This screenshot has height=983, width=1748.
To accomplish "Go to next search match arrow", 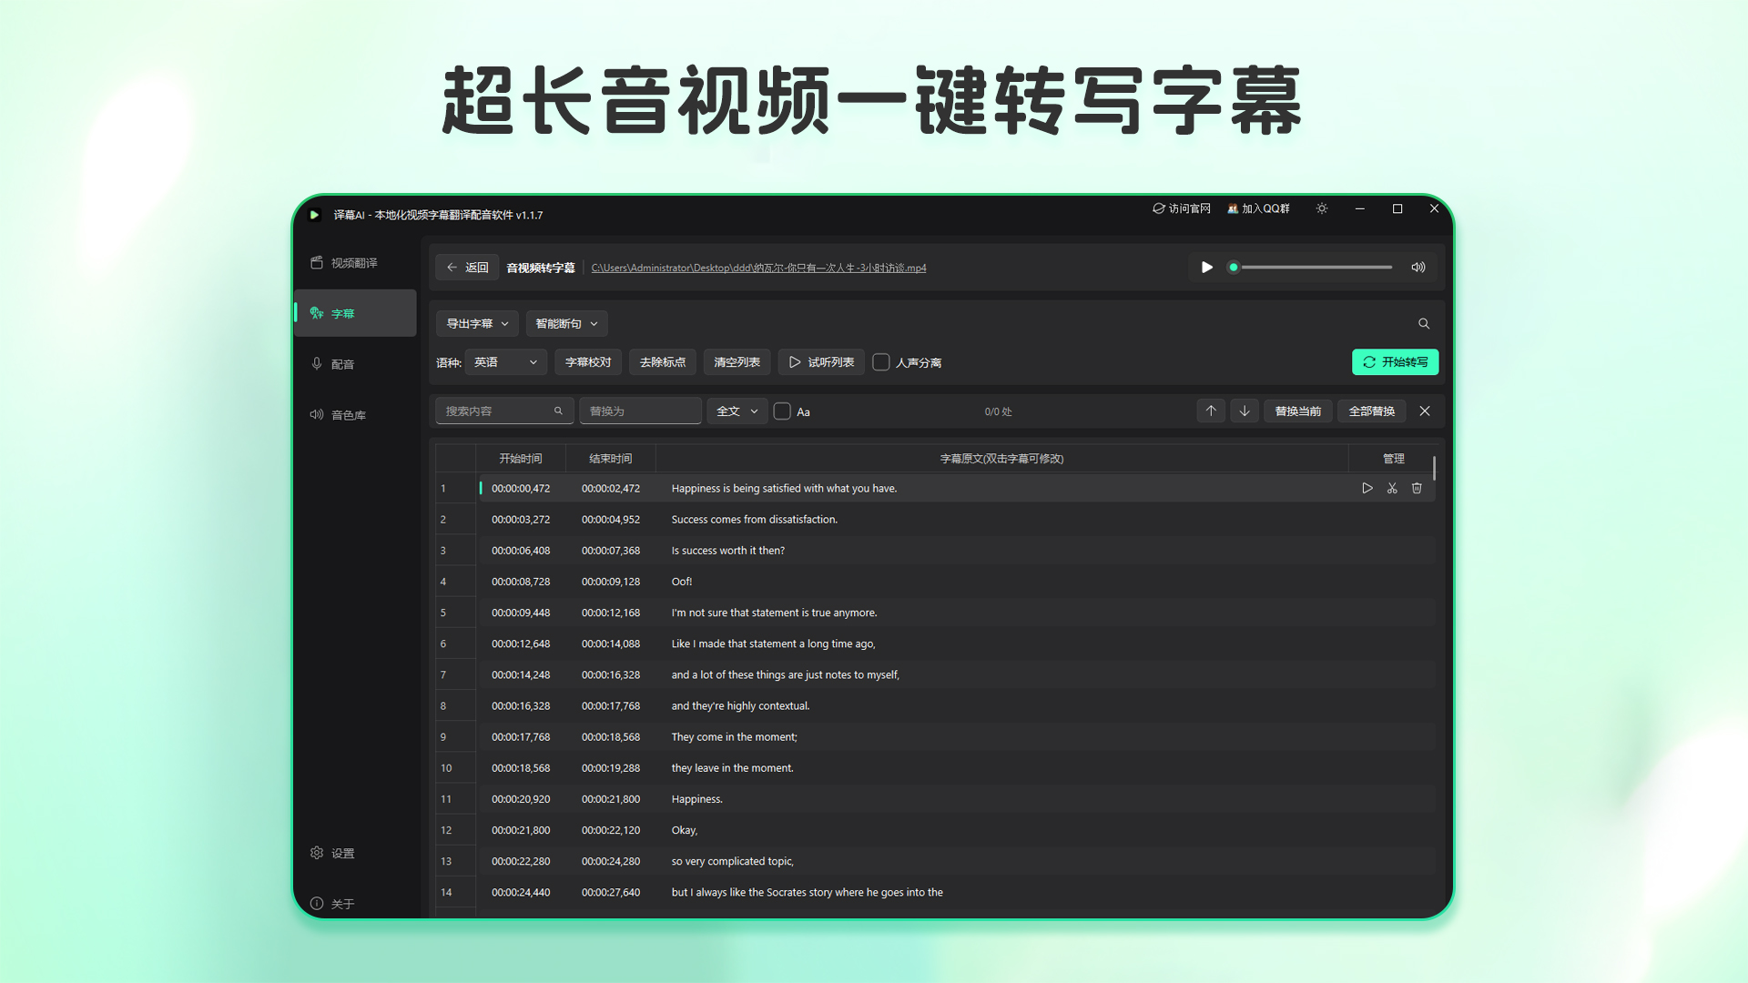I will coord(1245,411).
